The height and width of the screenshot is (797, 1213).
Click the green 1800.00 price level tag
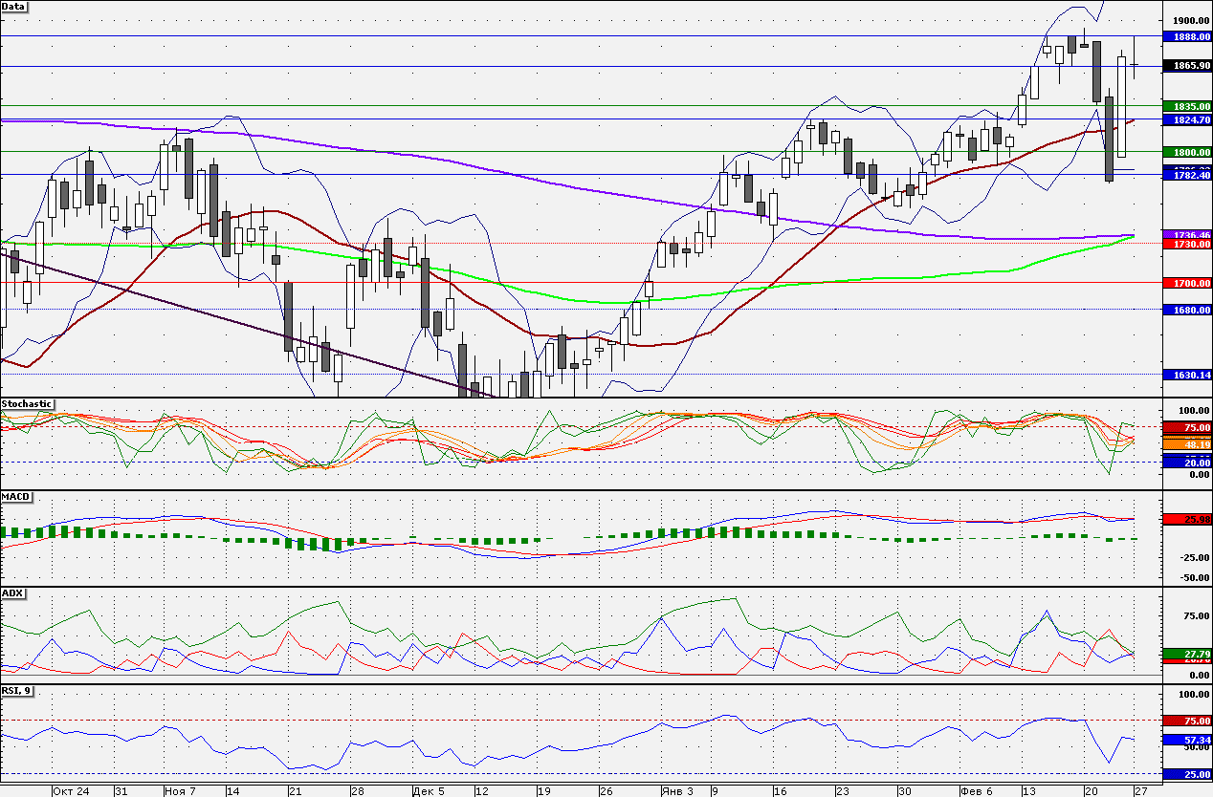click(x=1187, y=152)
